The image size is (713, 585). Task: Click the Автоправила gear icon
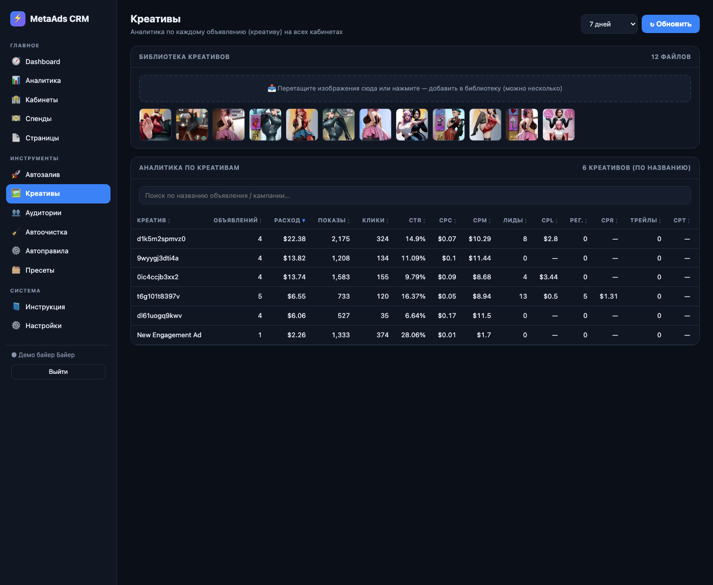pos(16,251)
